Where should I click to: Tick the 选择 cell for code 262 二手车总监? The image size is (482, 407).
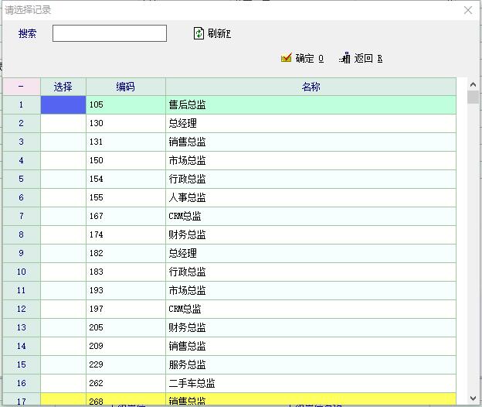pos(63,383)
